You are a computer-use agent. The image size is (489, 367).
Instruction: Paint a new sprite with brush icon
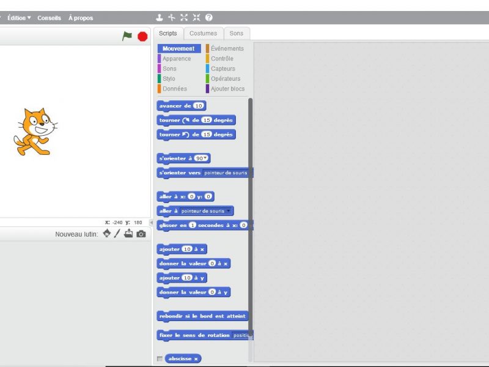(117, 234)
